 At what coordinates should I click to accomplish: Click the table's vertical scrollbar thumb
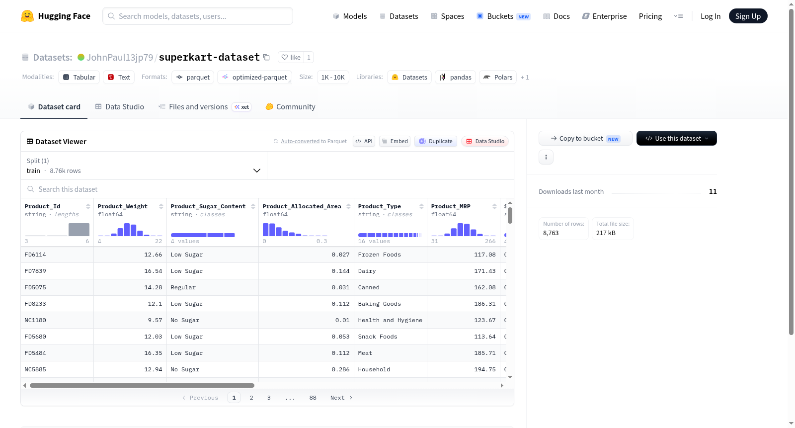510,215
